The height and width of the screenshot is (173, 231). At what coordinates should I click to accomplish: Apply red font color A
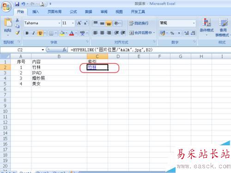coord(72,33)
